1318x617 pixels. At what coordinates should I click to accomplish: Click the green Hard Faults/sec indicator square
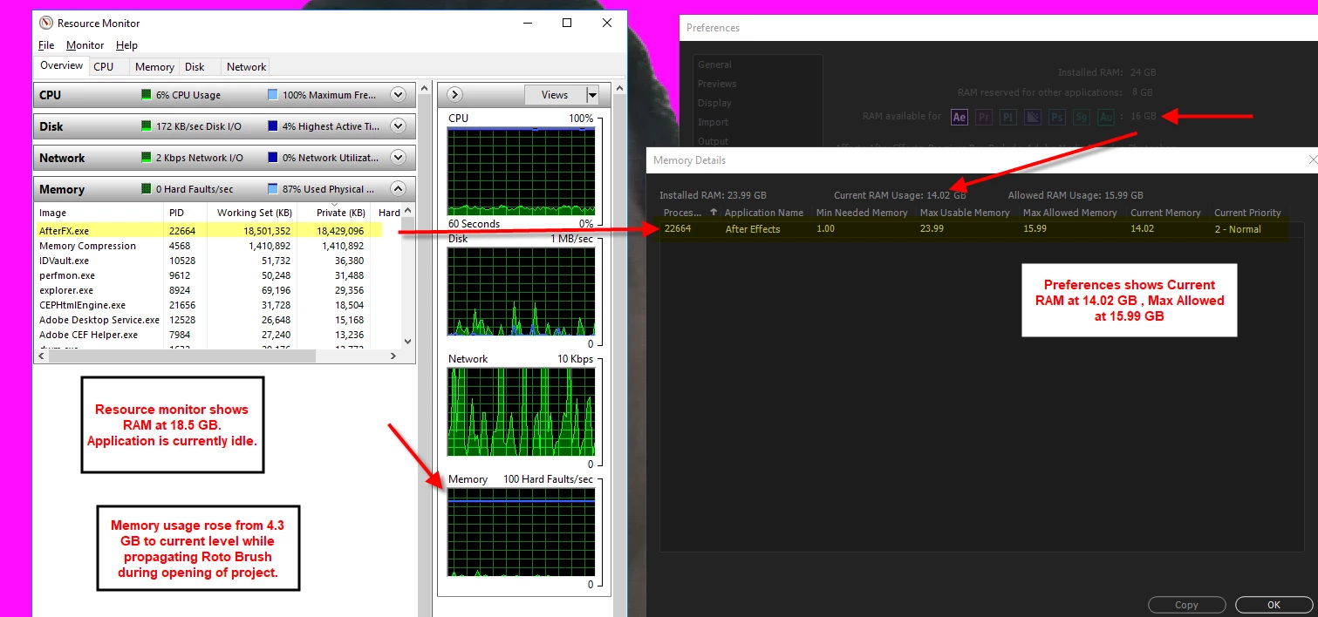[147, 189]
